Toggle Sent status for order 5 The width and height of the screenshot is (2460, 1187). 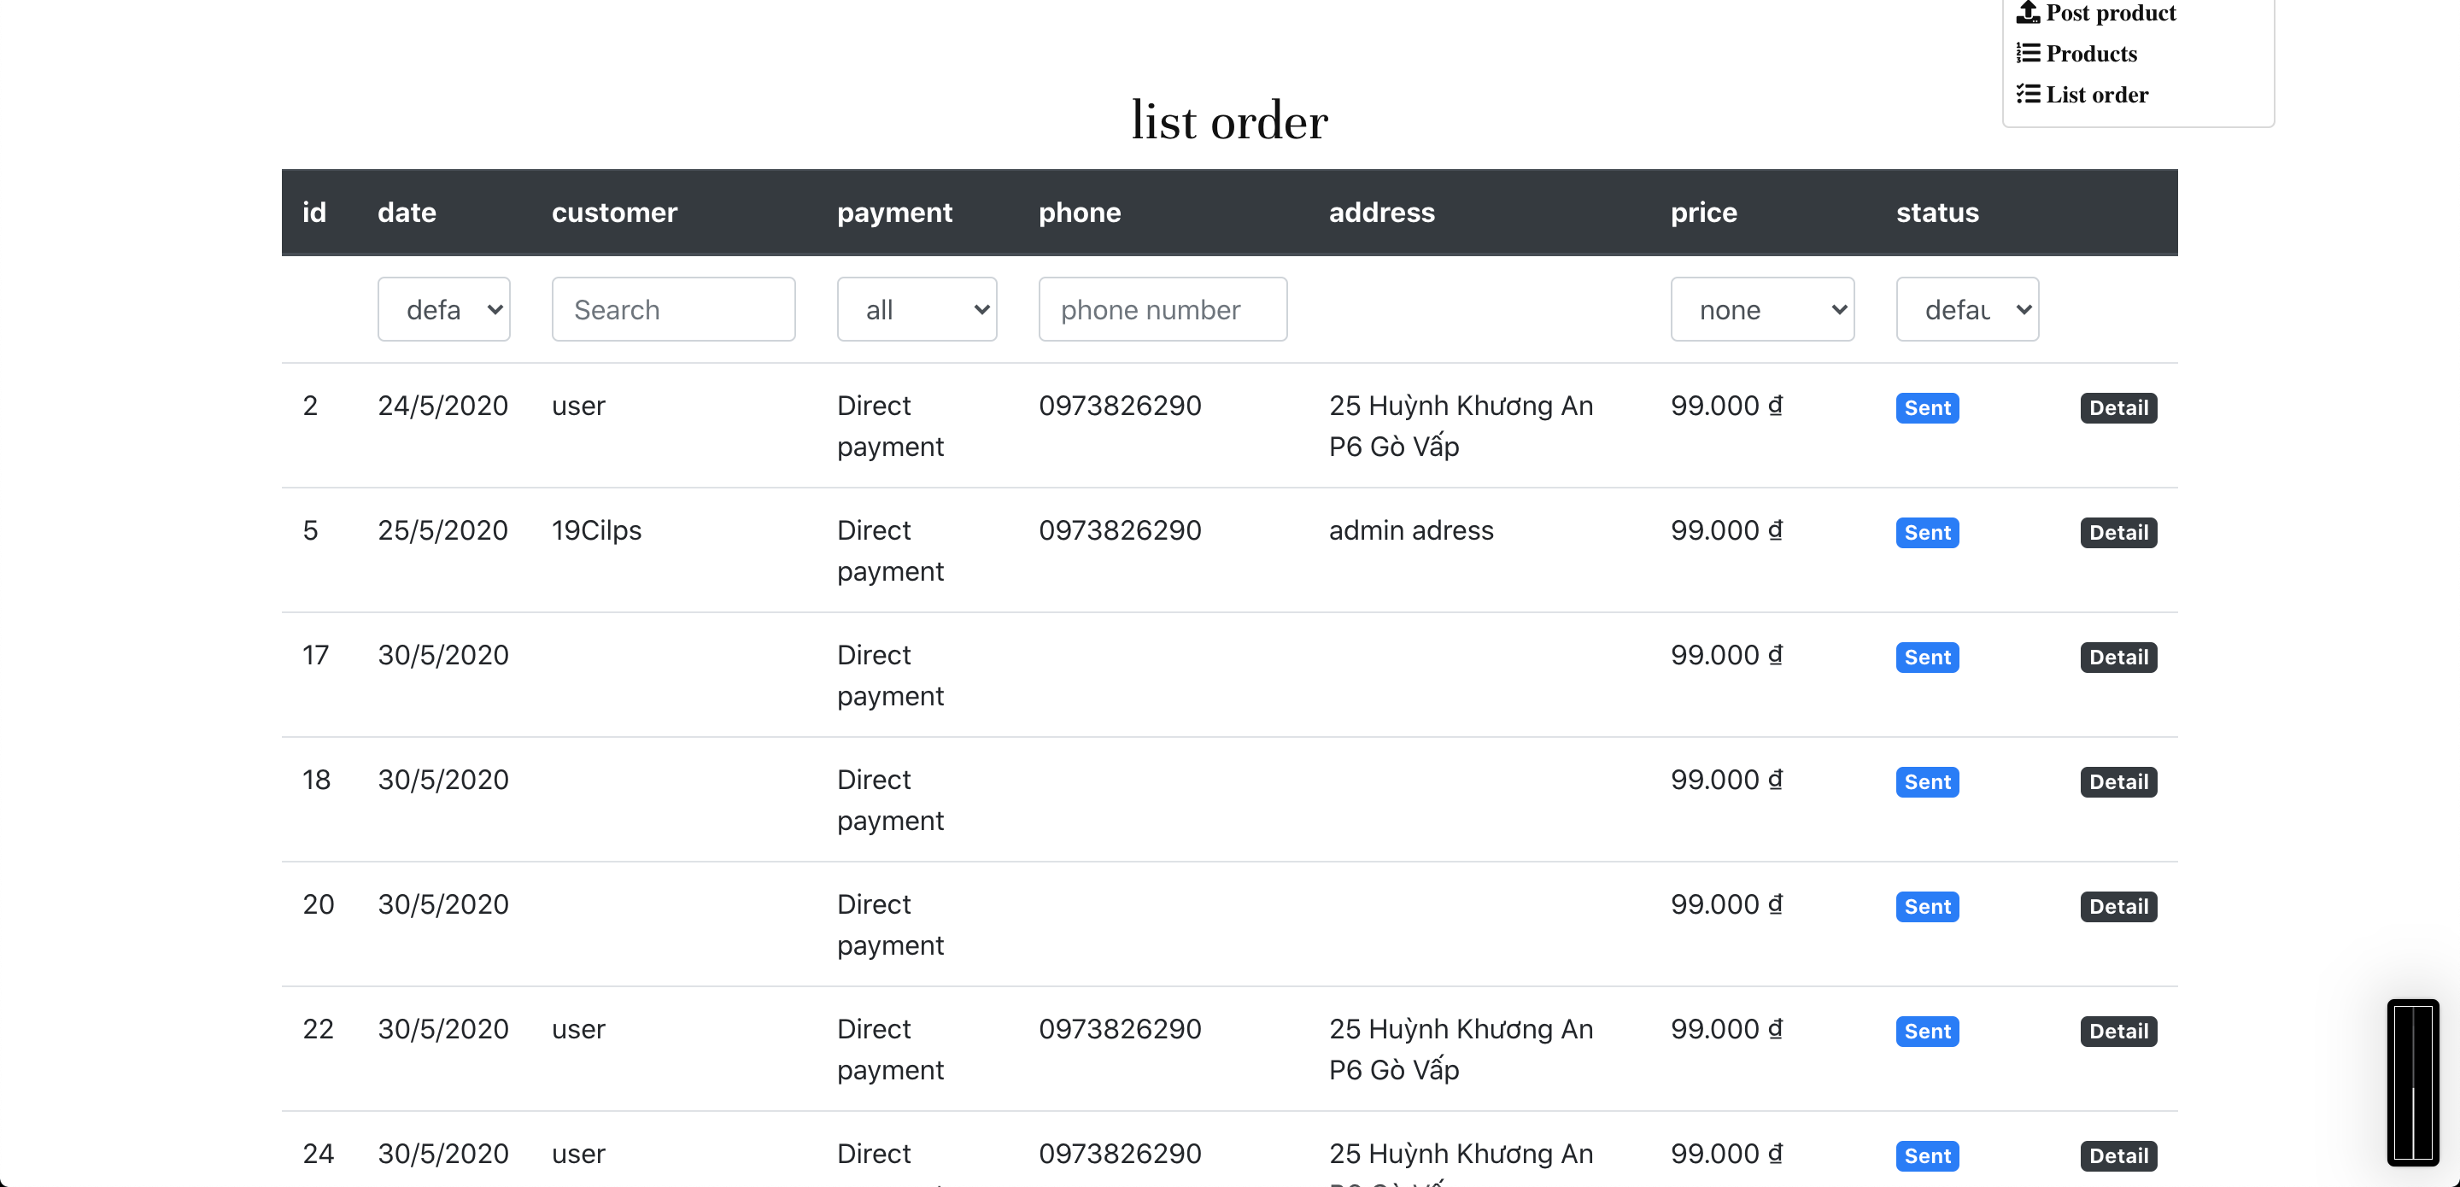click(x=1928, y=531)
